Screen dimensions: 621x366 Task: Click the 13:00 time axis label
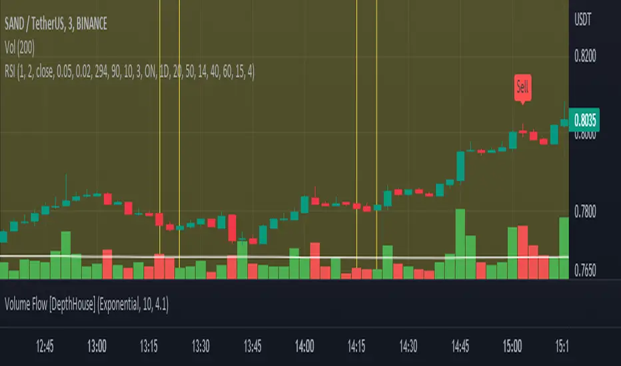(97, 346)
